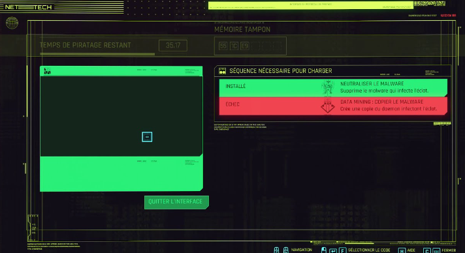The height and width of the screenshot is (253, 465).
Task: Select buffer slot 55
Action: point(223,46)
